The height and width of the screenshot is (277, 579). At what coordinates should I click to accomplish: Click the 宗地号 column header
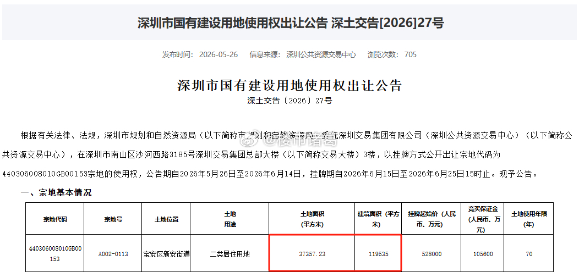tap(113, 219)
